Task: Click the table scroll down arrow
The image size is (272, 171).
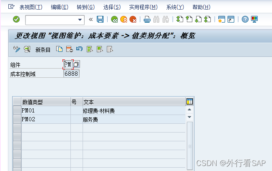Action: 189,117
